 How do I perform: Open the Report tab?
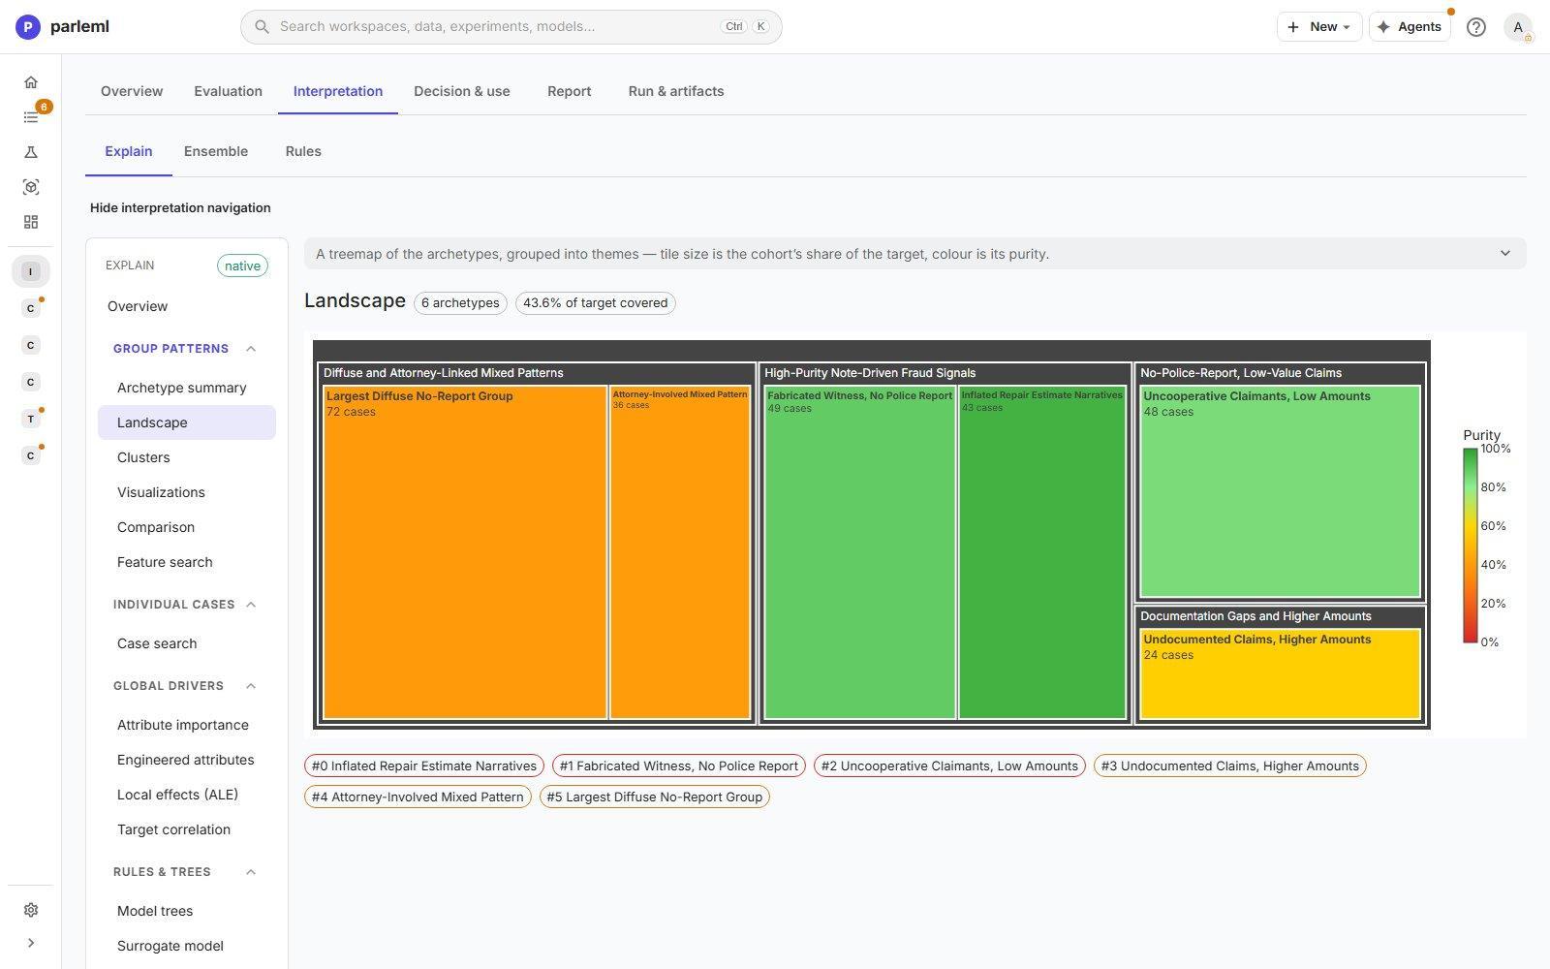pyautogui.click(x=569, y=91)
